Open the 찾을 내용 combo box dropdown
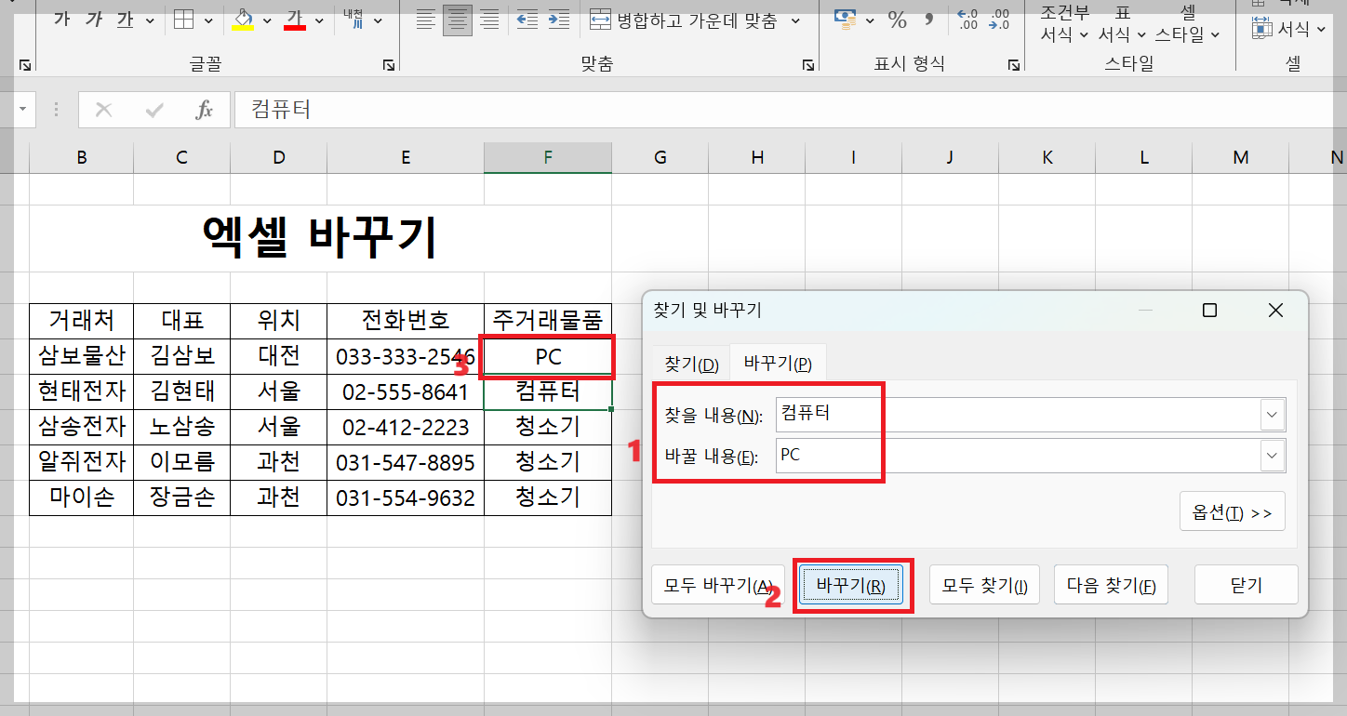The image size is (1347, 716). tap(1271, 414)
